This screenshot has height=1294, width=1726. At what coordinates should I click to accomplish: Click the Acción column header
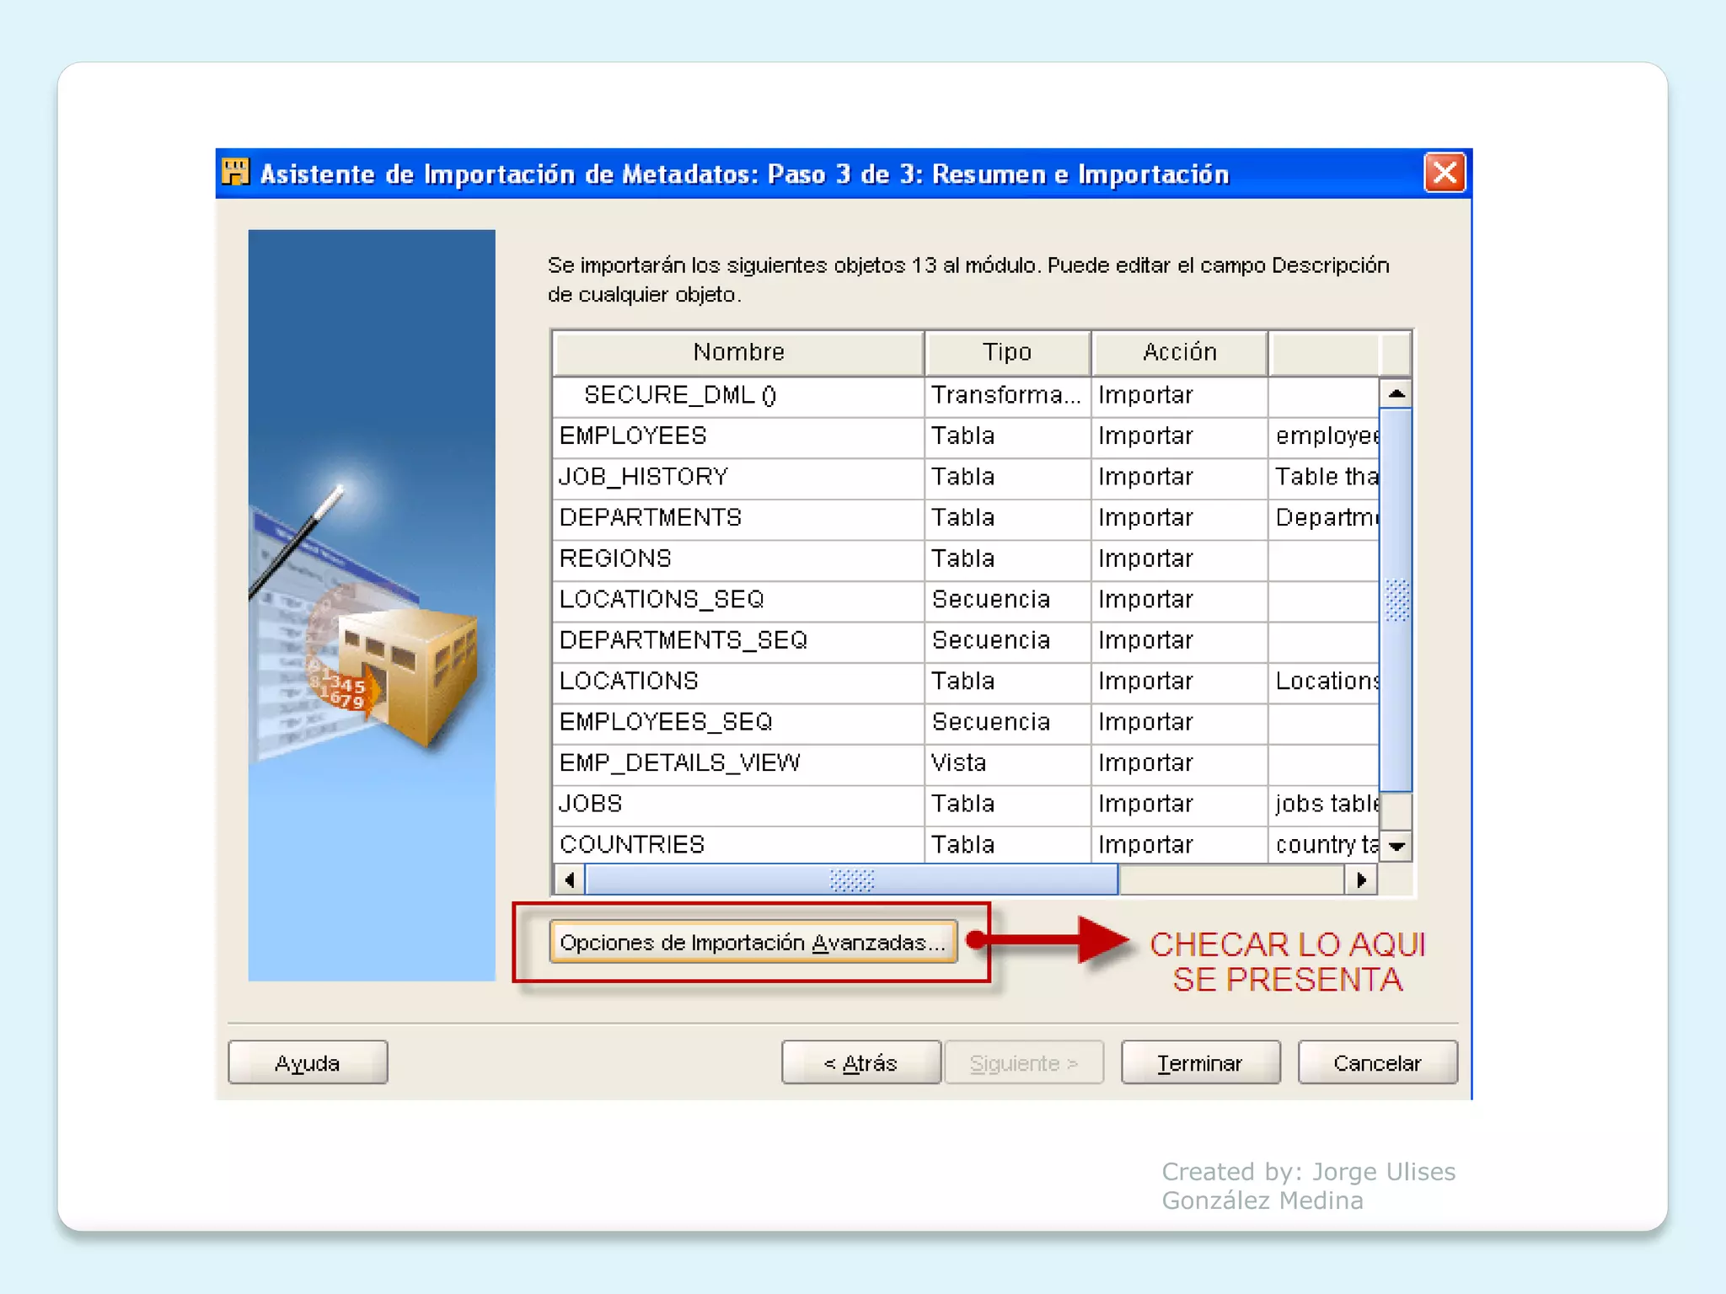1179,352
